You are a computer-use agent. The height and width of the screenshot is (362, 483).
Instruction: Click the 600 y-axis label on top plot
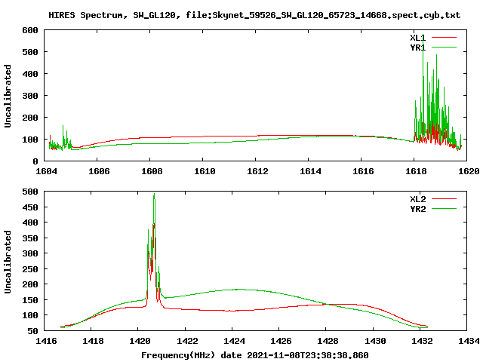coord(30,30)
